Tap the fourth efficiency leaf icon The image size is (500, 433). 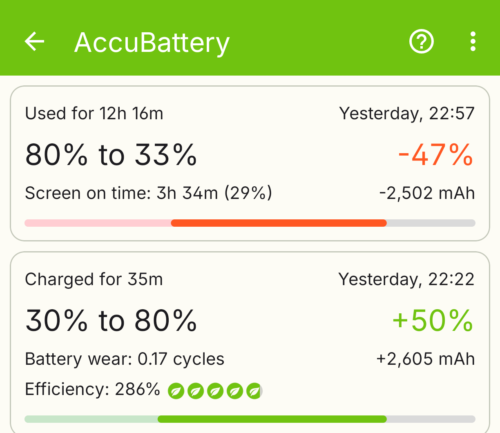coord(235,391)
